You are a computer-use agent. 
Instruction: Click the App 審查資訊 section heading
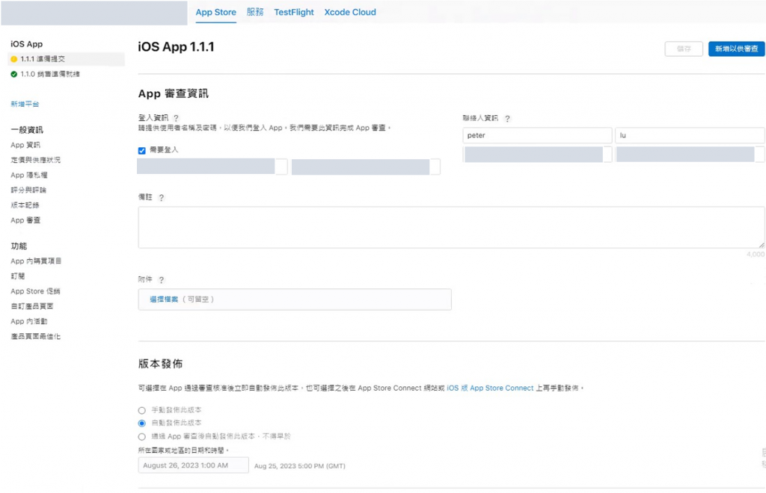(173, 93)
